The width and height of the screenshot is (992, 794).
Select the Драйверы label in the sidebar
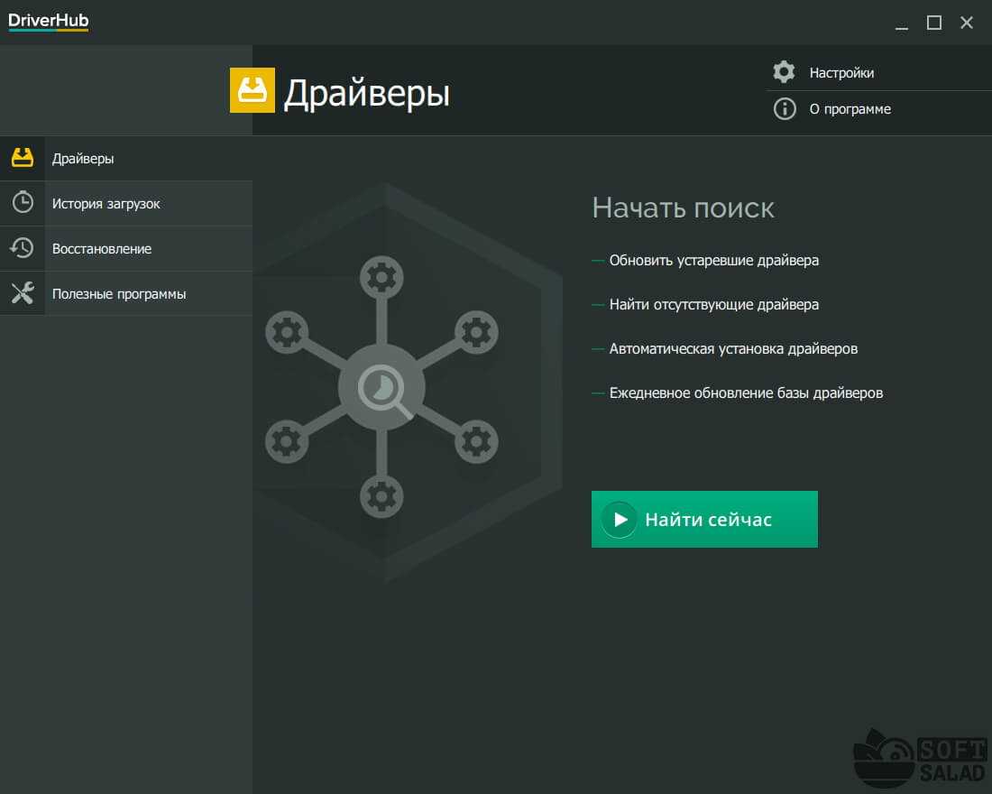(83, 159)
